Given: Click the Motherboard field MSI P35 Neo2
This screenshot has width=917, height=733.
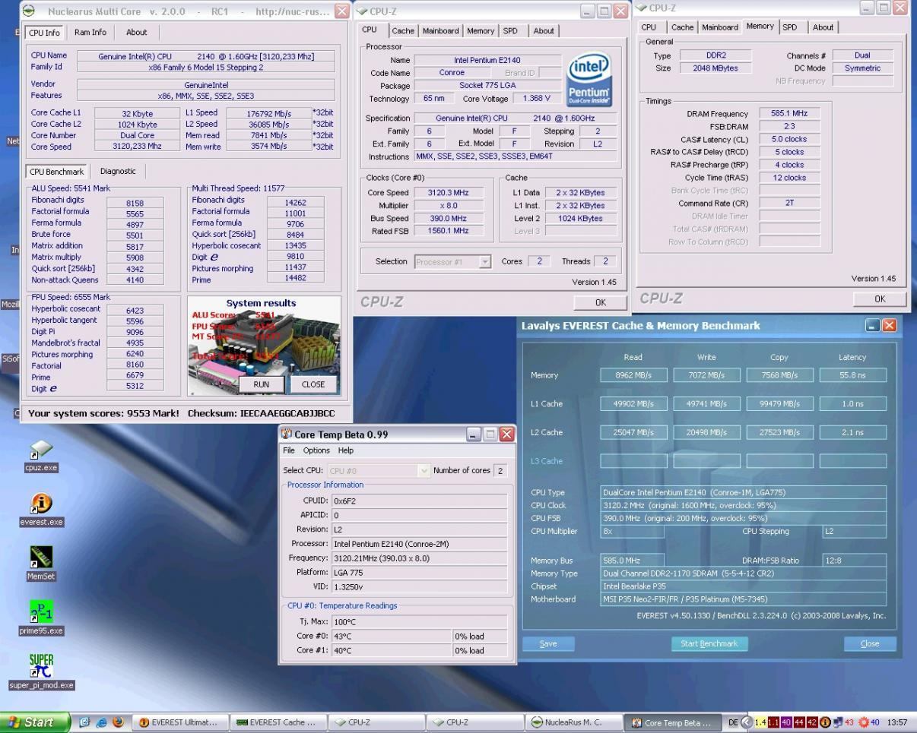Looking at the screenshot, I should 743,599.
